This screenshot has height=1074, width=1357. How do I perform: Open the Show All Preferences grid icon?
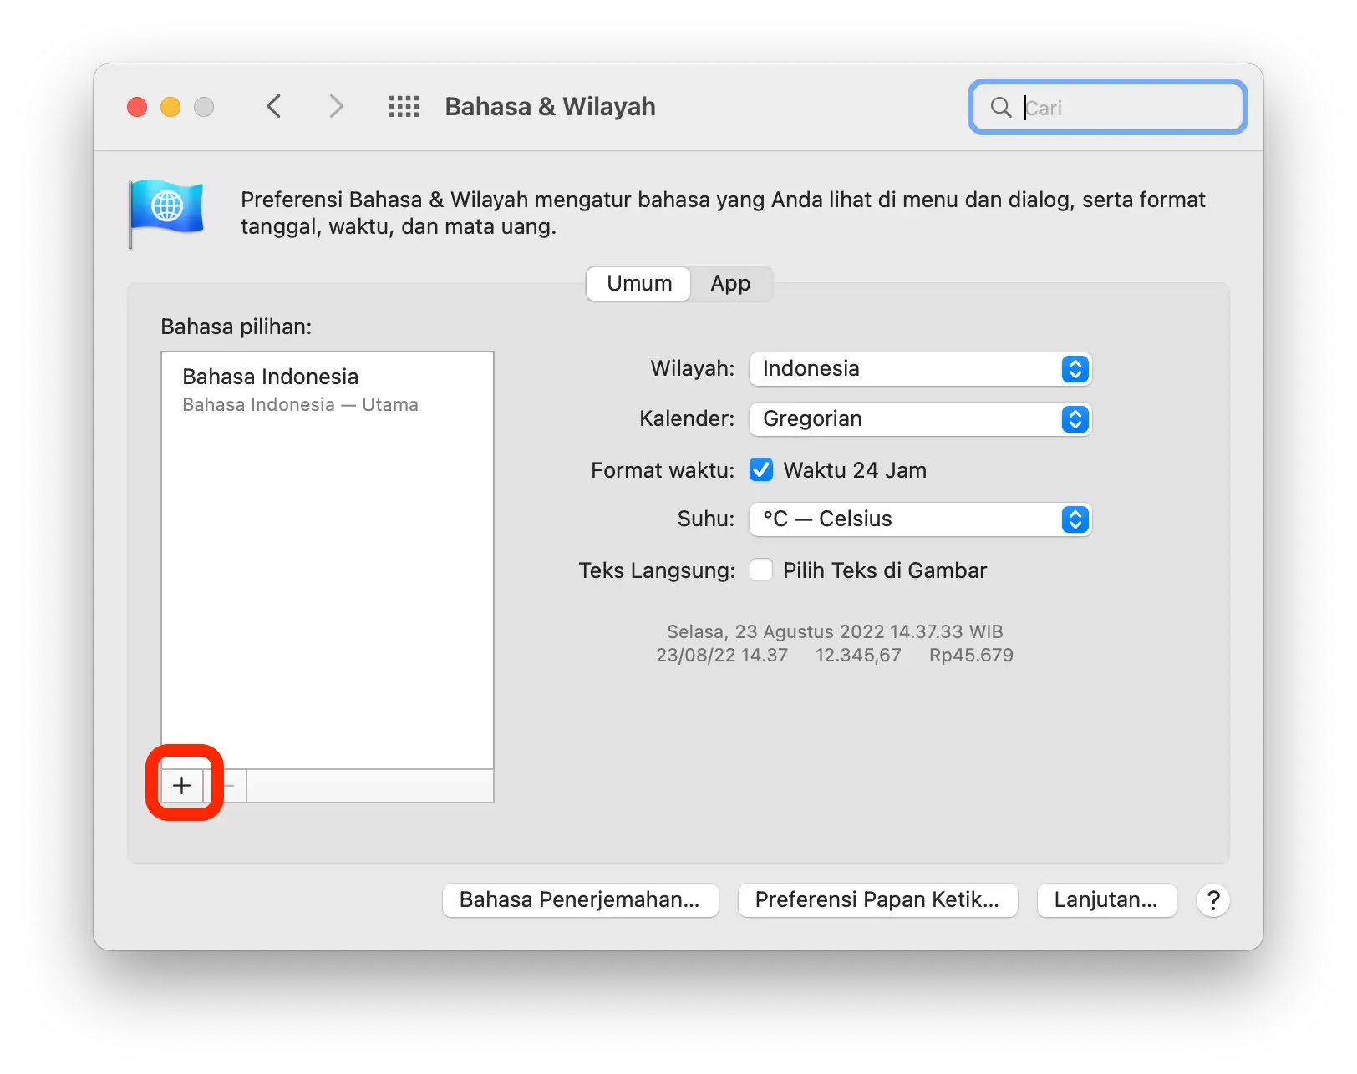coord(404,106)
